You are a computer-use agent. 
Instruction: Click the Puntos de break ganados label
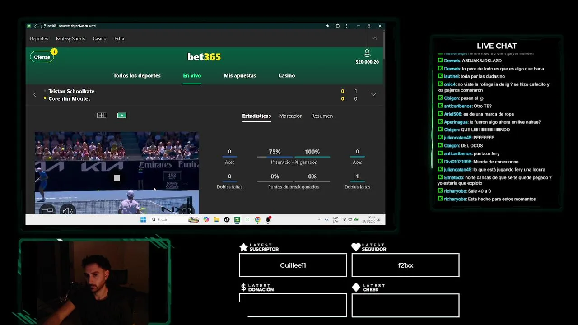coord(294,187)
